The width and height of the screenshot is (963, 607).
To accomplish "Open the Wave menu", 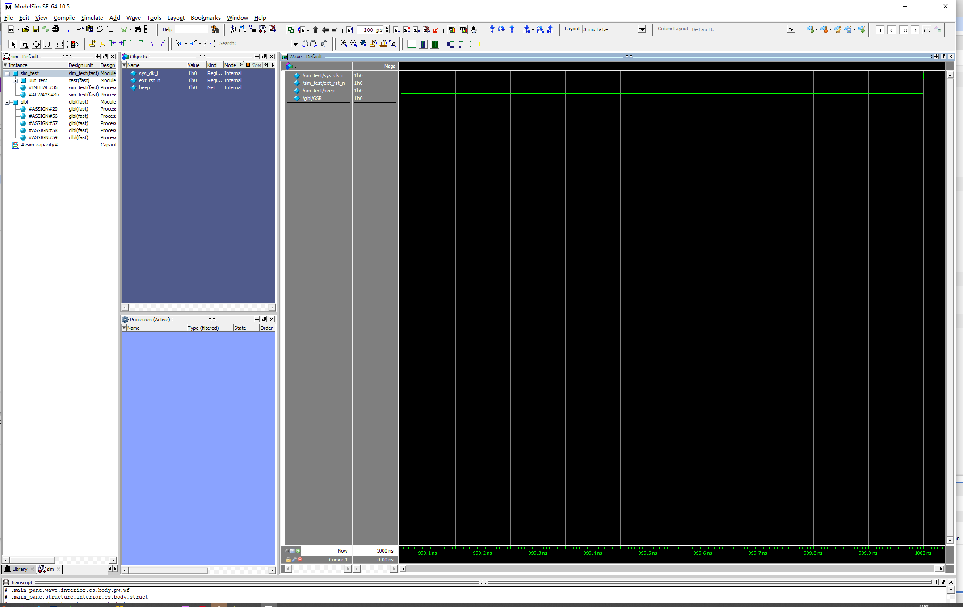I will coord(133,18).
